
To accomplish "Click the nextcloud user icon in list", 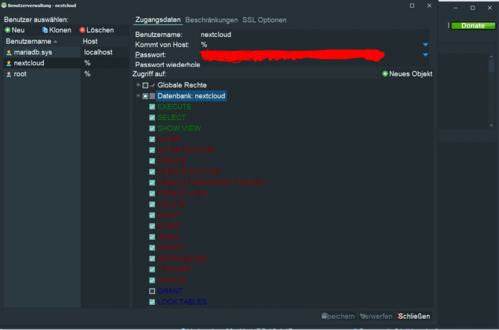I will pos(9,63).
